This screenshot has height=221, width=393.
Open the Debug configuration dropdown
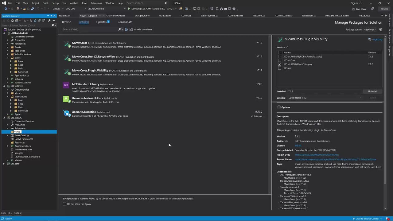(57, 9)
